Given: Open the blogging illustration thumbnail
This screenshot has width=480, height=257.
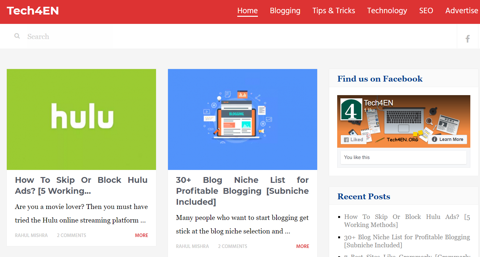Looking at the screenshot, I should point(242,119).
